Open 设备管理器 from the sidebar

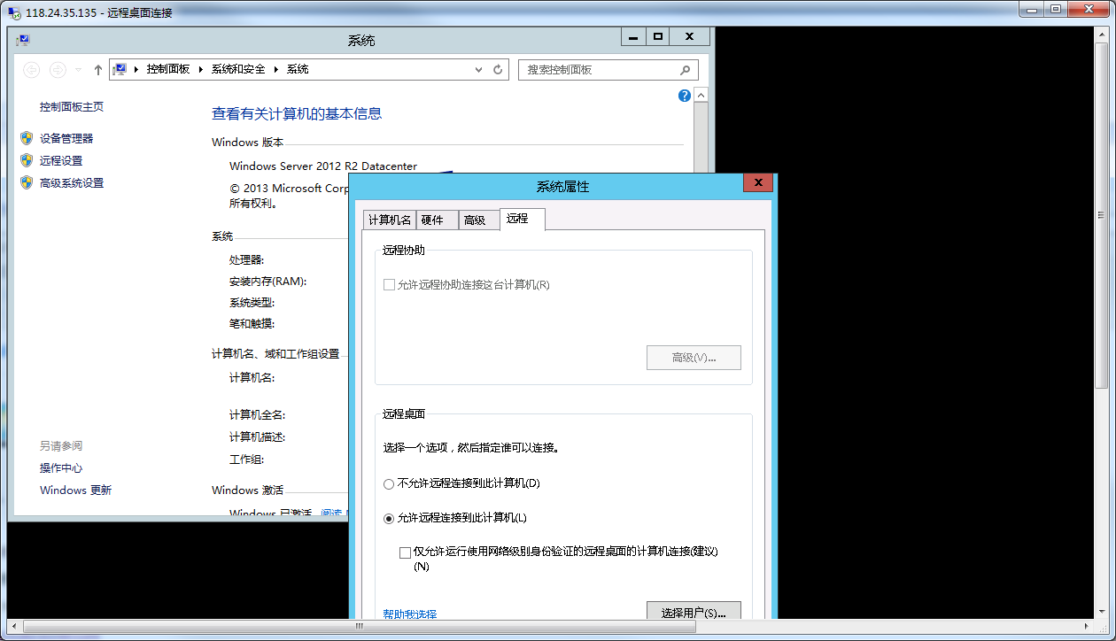66,138
